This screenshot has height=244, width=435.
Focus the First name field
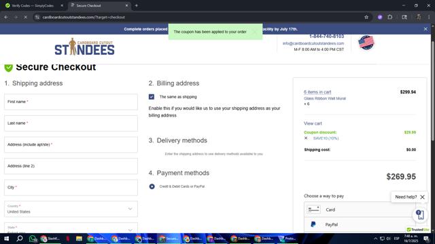[x=71, y=102]
